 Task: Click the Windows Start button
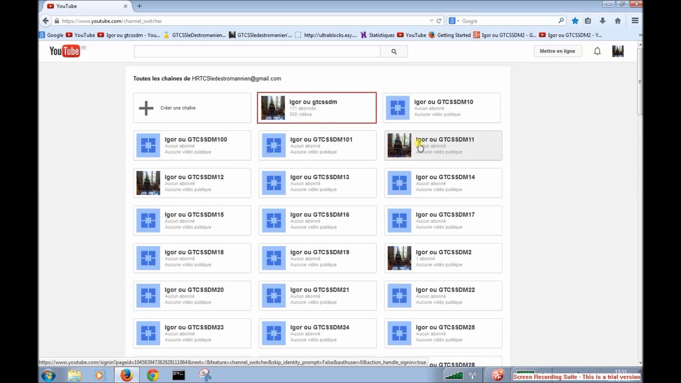(48, 376)
